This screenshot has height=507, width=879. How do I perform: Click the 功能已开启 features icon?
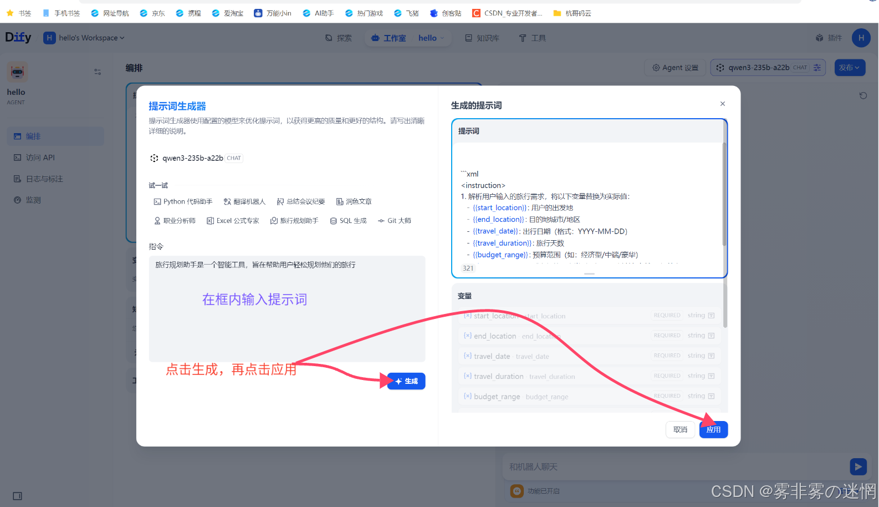pyautogui.click(x=517, y=491)
